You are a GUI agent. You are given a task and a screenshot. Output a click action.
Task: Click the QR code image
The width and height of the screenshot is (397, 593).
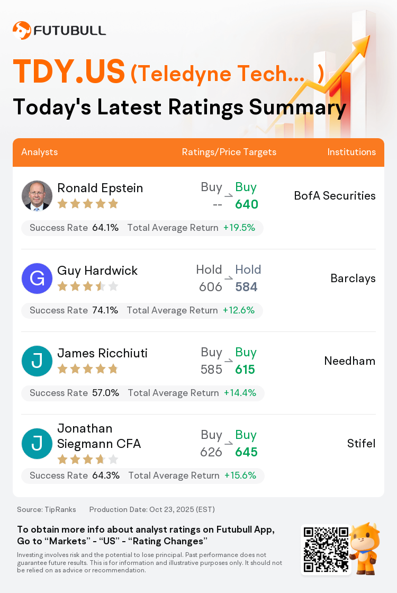tap(325, 550)
